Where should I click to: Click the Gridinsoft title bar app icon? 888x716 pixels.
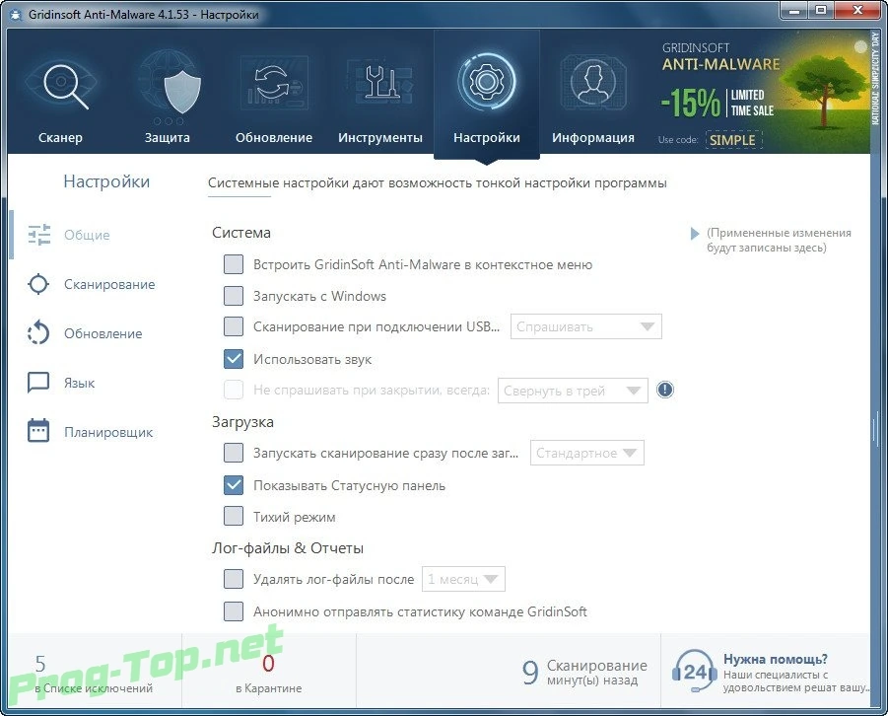click(x=17, y=14)
